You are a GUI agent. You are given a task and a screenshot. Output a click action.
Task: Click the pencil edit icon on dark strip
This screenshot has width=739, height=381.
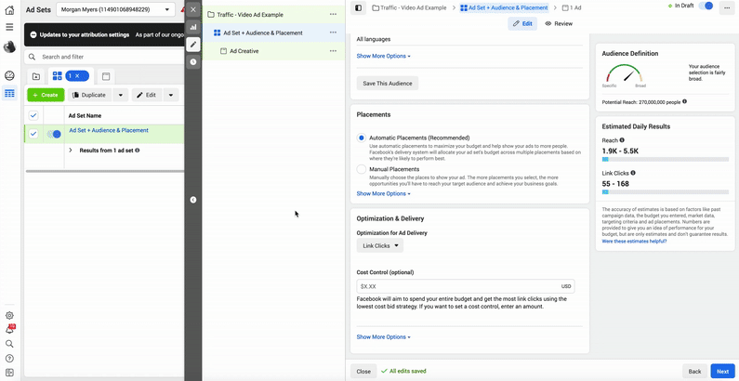coord(193,45)
